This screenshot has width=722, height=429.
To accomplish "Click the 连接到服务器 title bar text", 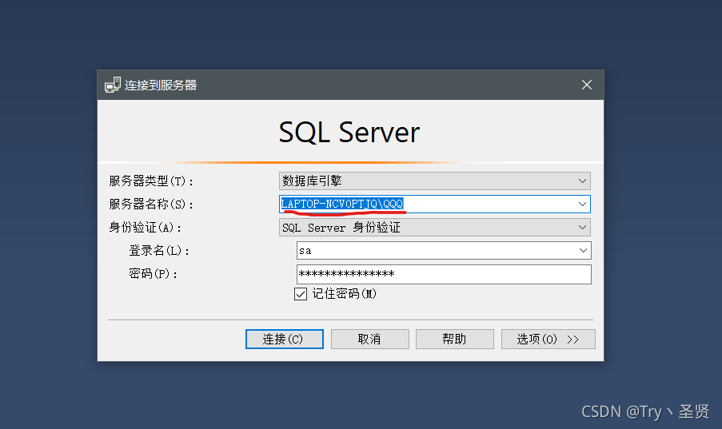I will (161, 85).
